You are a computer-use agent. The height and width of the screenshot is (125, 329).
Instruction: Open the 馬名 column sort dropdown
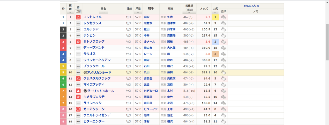tap(103, 13)
